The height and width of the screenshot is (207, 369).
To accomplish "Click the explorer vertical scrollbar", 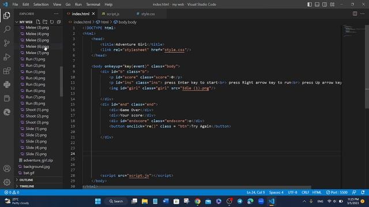I will [x=62, y=82].
